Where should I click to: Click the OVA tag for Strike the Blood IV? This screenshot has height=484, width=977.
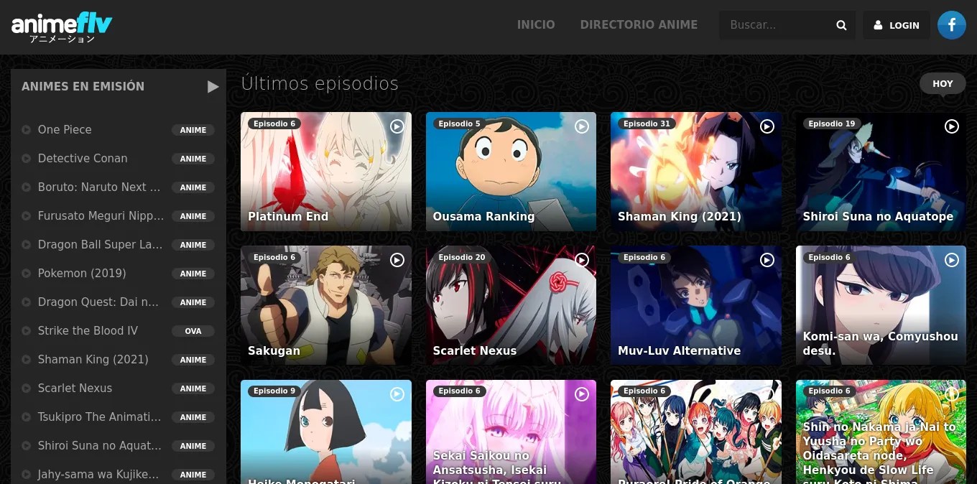(x=193, y=331)
